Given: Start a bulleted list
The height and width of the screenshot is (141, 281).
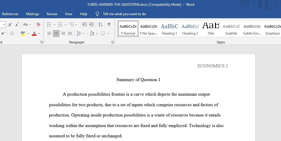Looking at the screenshot, I should [x=49, y=25].
